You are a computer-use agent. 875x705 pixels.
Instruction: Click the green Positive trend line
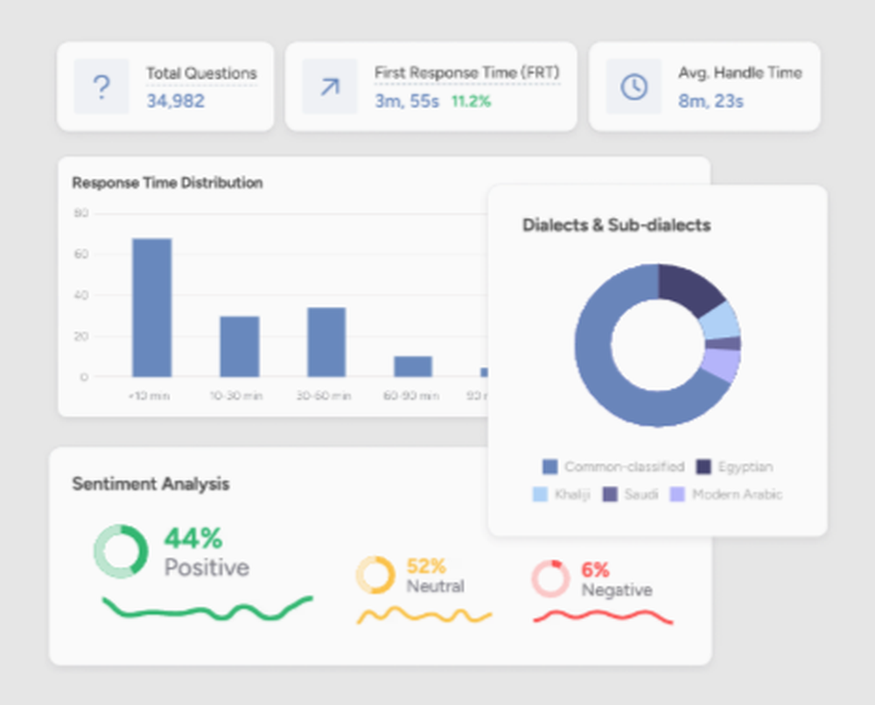207,609
